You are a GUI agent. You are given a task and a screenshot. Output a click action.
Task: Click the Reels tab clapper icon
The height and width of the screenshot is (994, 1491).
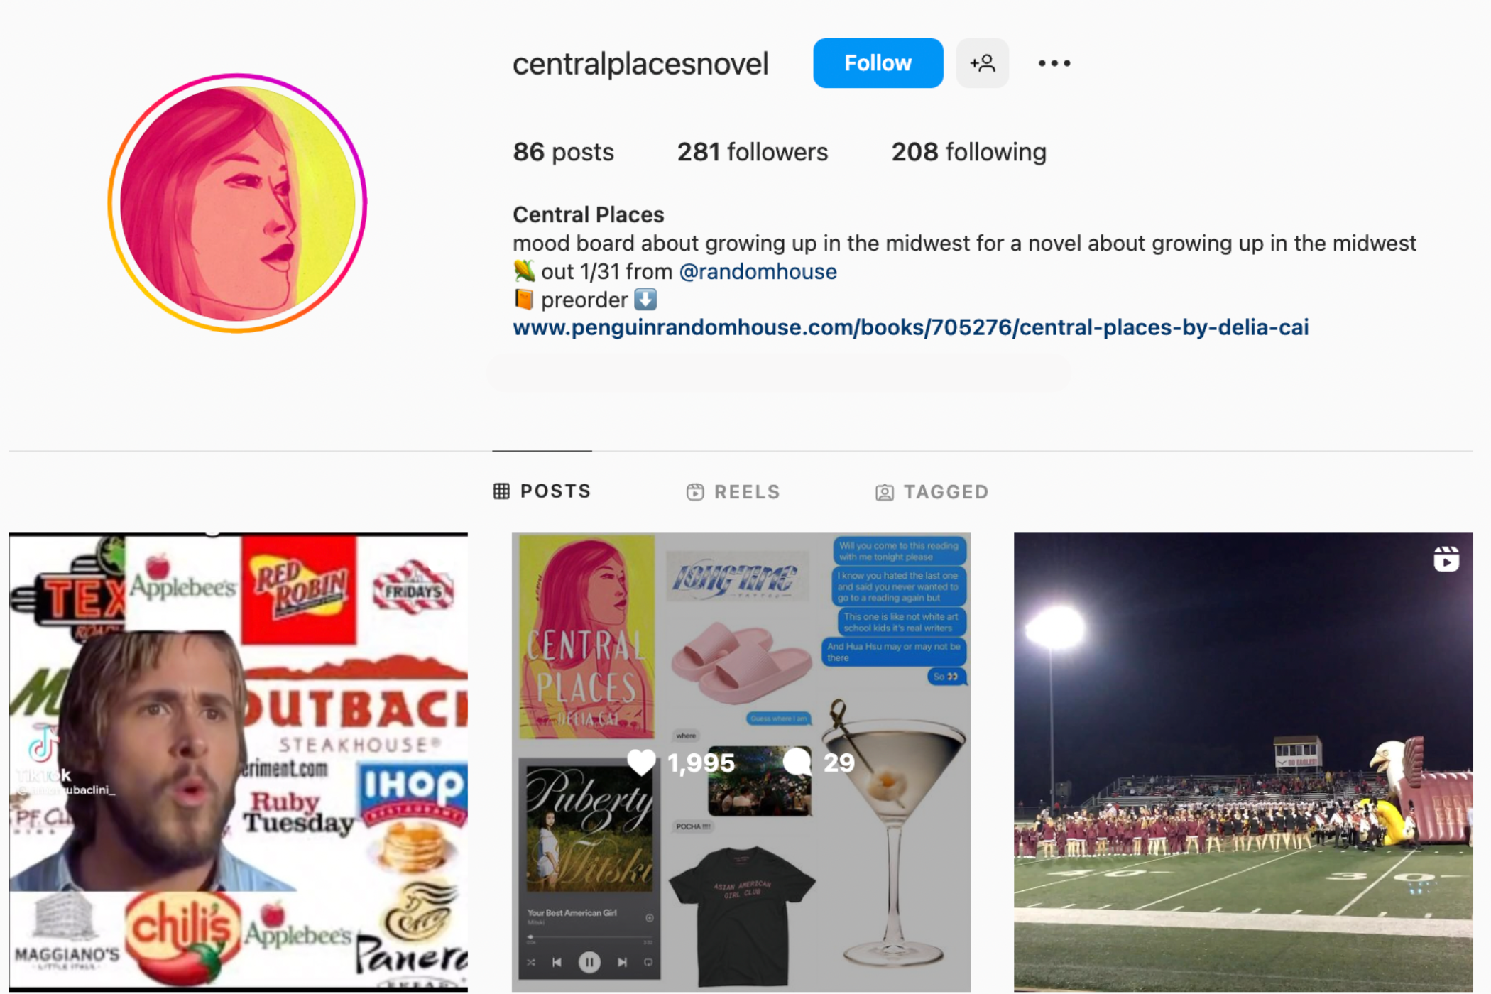point(695,491)
